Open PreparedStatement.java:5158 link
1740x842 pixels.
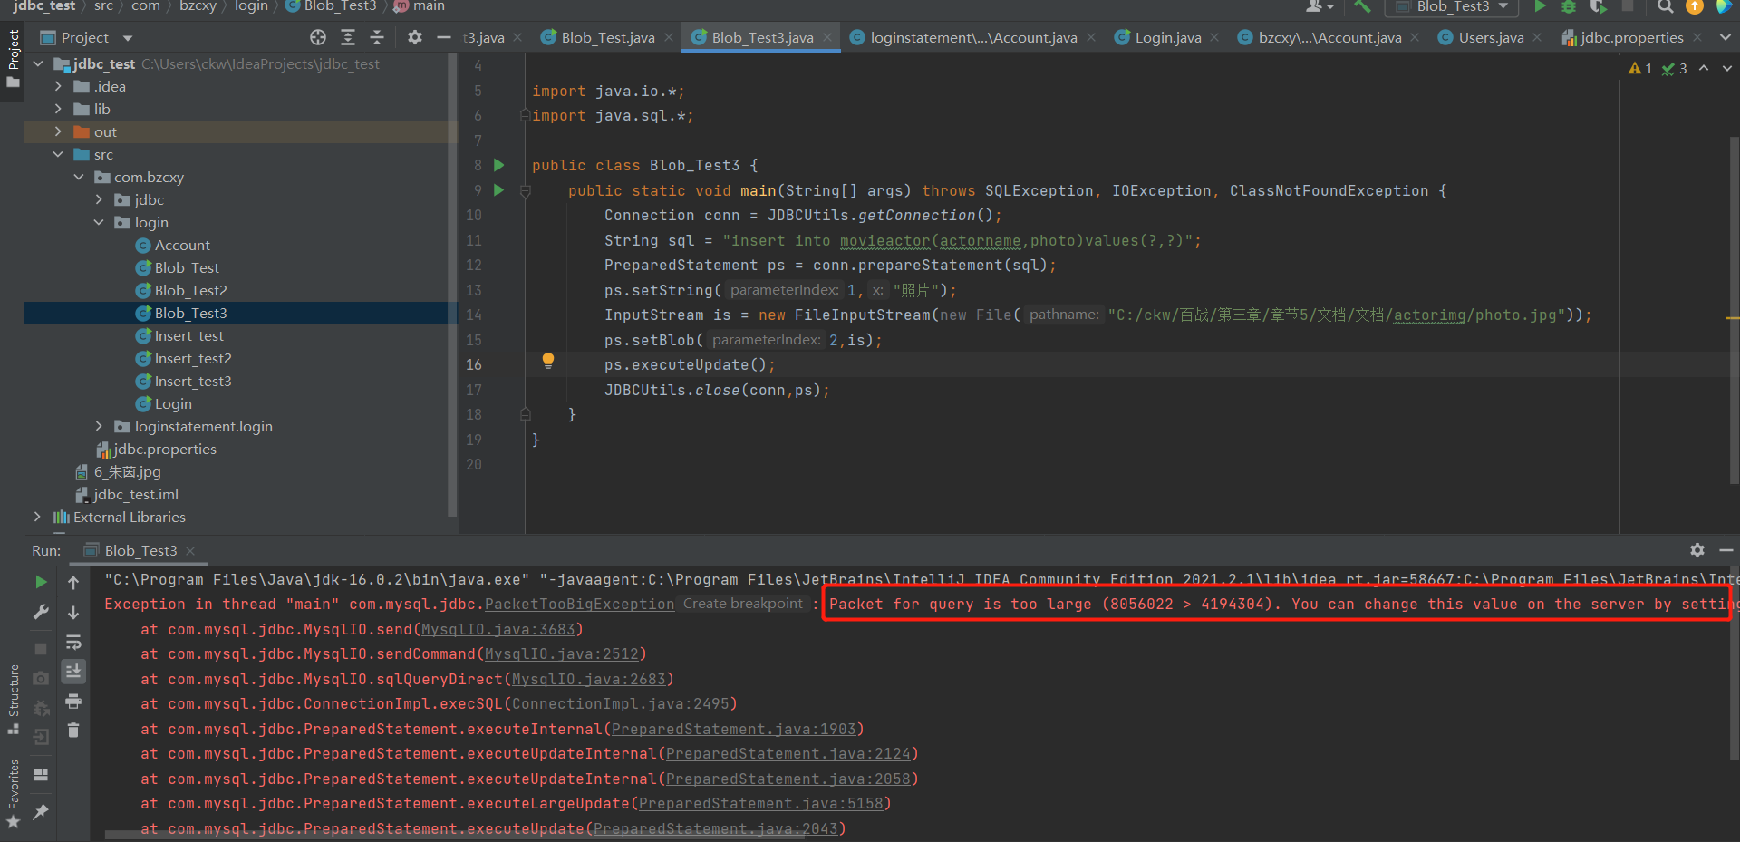761,803
